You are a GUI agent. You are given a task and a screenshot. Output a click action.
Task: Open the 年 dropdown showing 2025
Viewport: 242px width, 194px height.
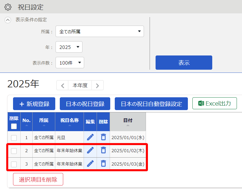tap(69, 47)
